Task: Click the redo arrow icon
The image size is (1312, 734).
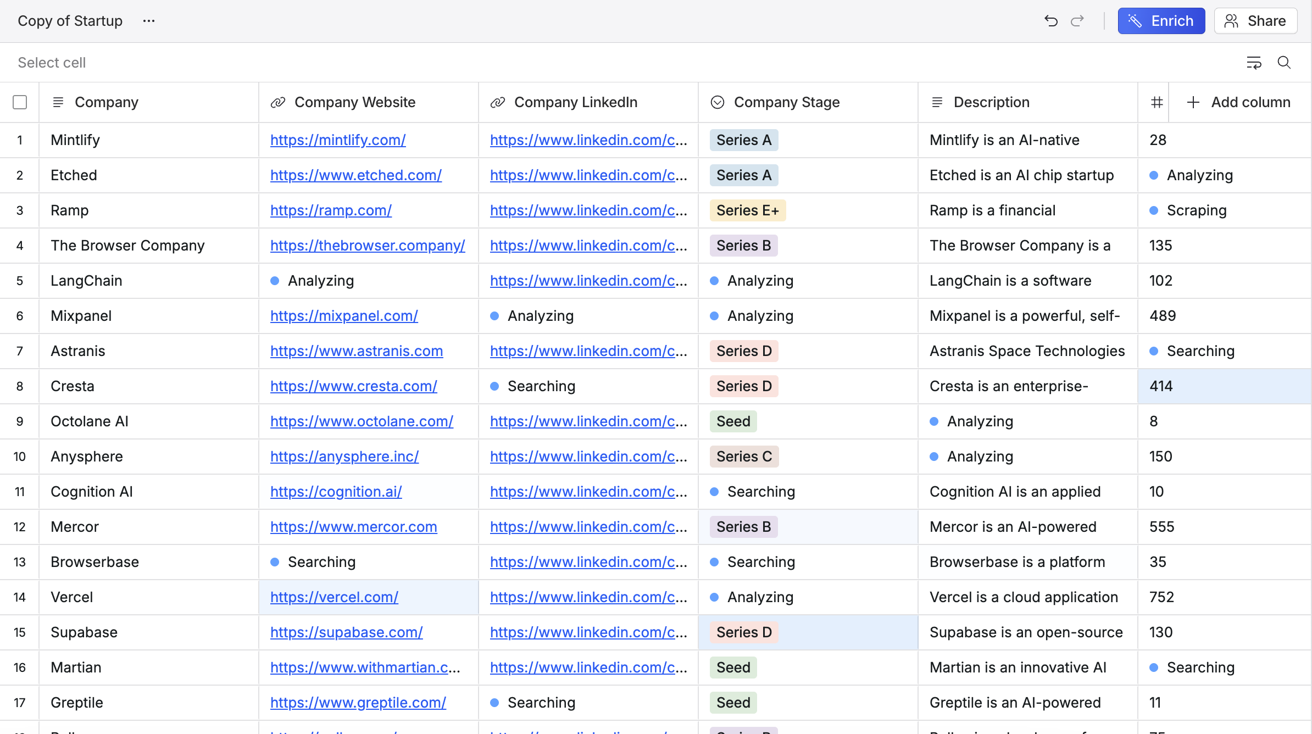Action: pyautogui.click(x=1077, y=21)
